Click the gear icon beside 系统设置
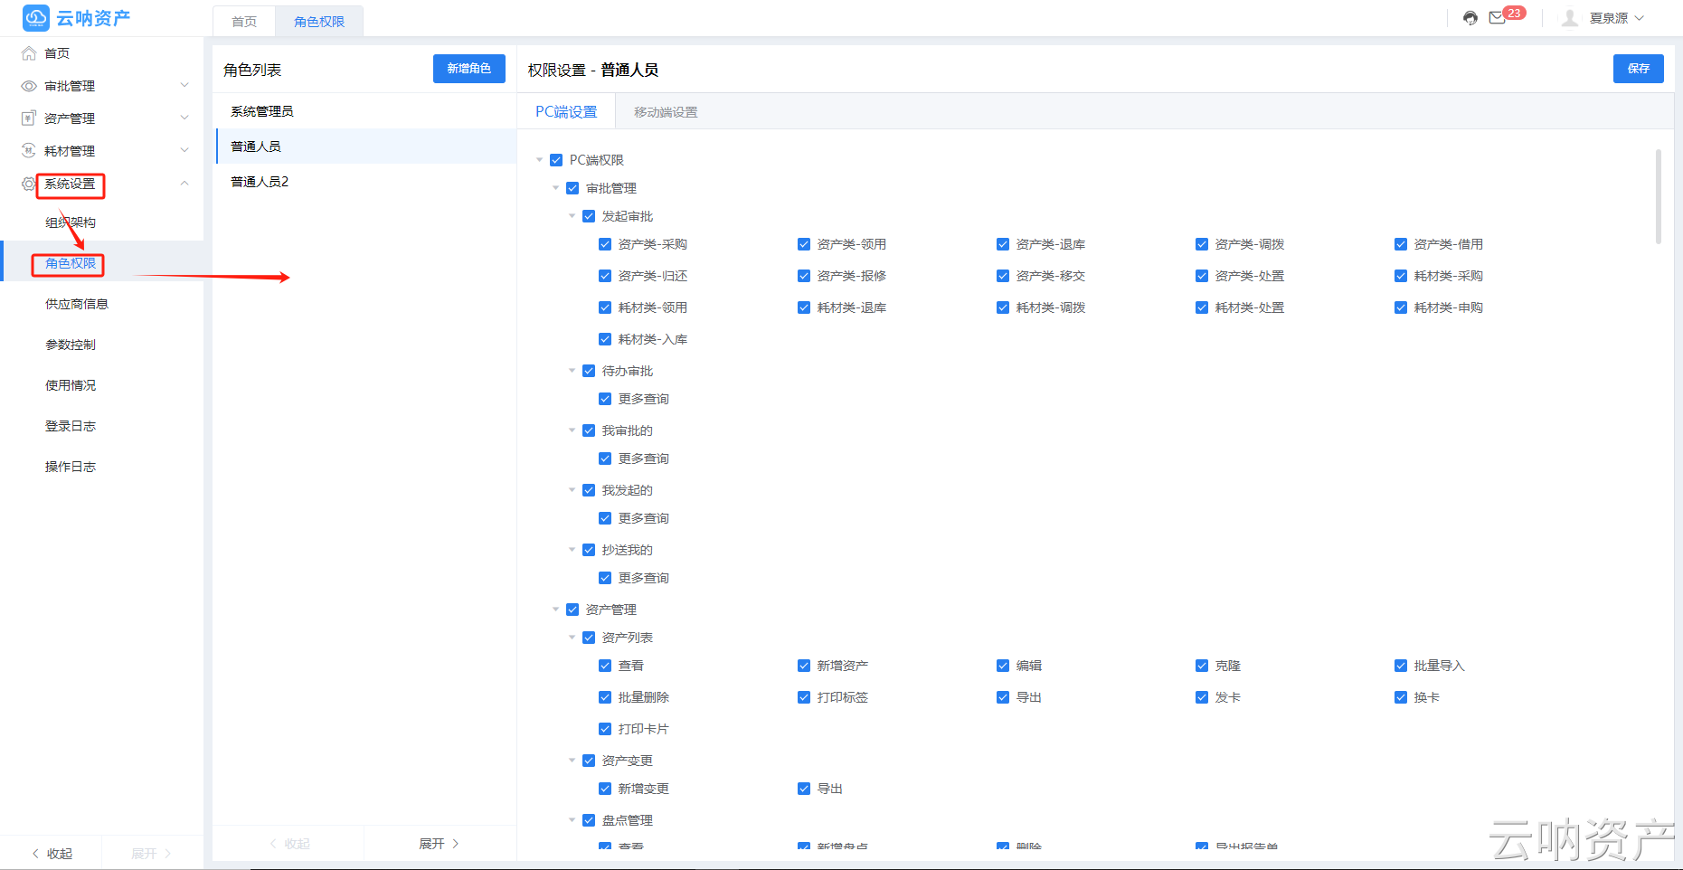 (x=29, y=184)
